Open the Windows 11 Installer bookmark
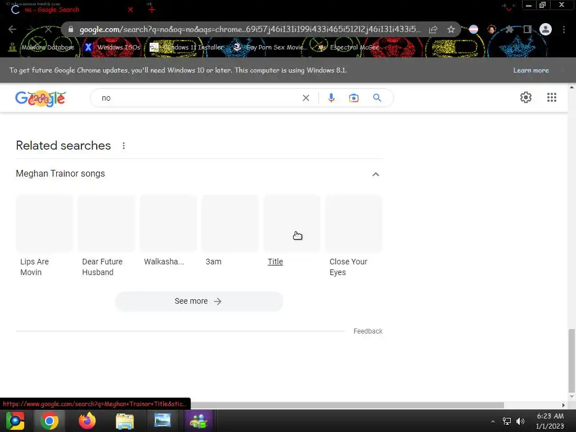 [x=187, y=47]
